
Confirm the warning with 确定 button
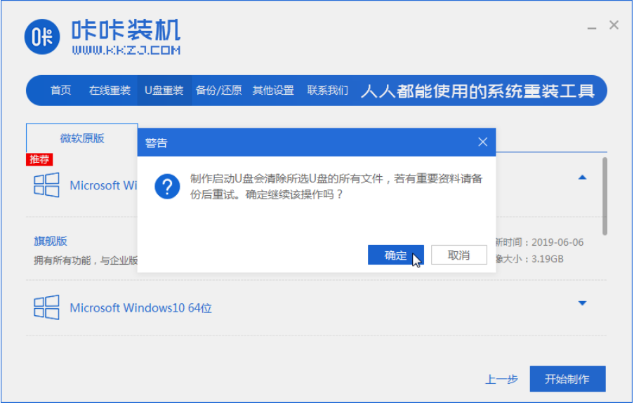[395, 255]
